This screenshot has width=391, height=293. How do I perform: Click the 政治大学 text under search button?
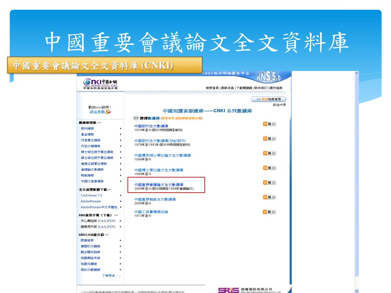279,105
